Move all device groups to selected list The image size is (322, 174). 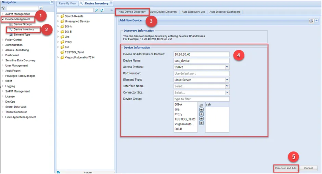(x=202, y=110)
